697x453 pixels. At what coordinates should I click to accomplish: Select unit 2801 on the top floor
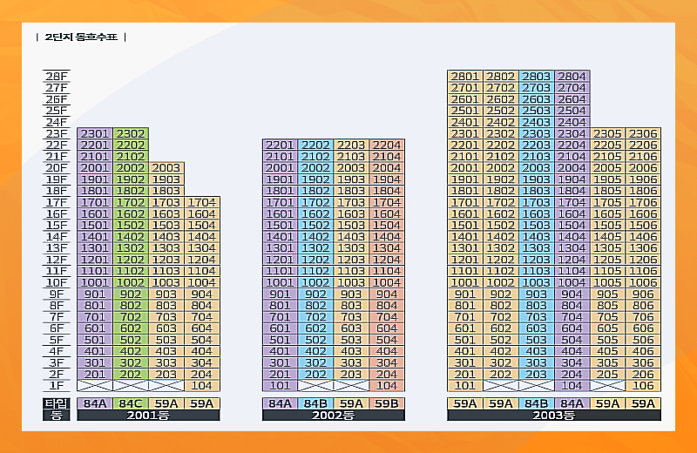coord(465,76)
